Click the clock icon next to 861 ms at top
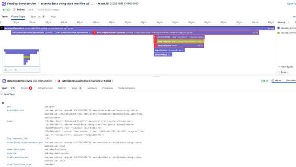The width and height of the screenshot is (296, 167). pos(14,9)
